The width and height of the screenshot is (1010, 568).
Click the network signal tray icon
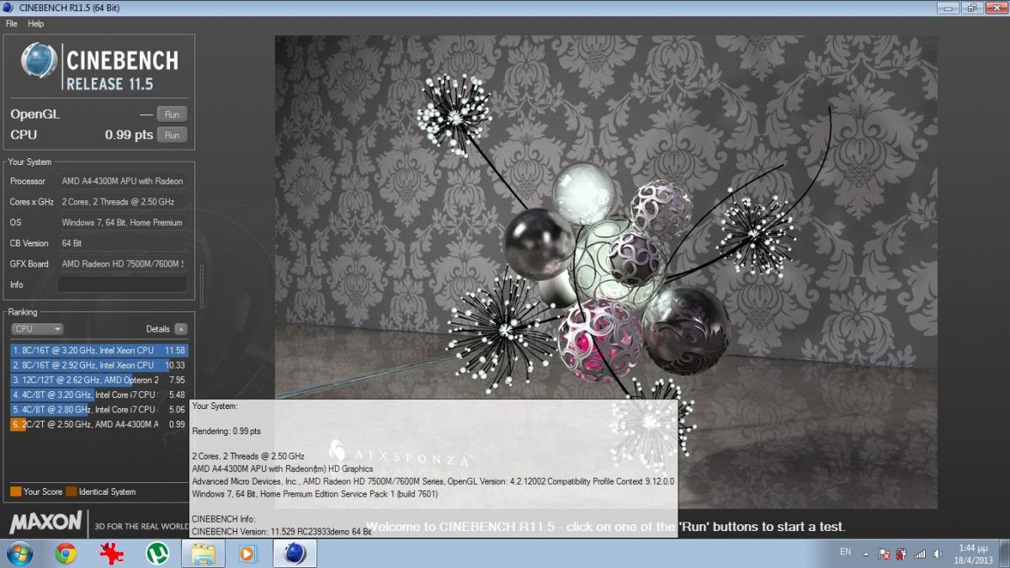pyautogui.click(x=920, y=554)
